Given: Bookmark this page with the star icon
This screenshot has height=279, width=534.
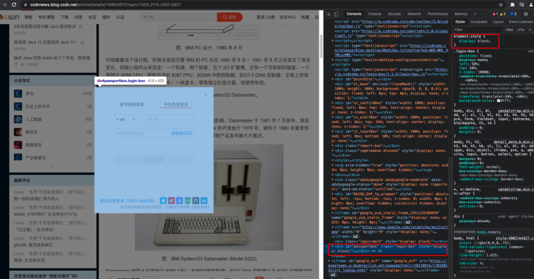Looking at the screenshot, I should (x=501, y=4).
